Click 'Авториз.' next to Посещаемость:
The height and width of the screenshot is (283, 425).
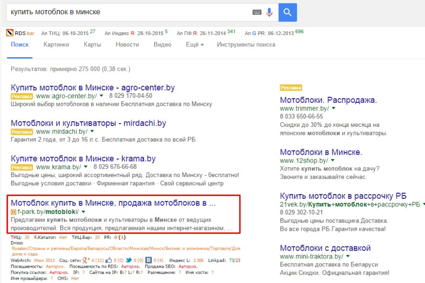(x=55, y=267)
